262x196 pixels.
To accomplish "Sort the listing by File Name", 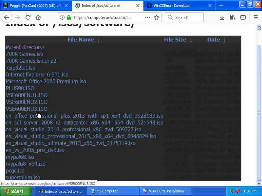I will (x=81, y=40).
